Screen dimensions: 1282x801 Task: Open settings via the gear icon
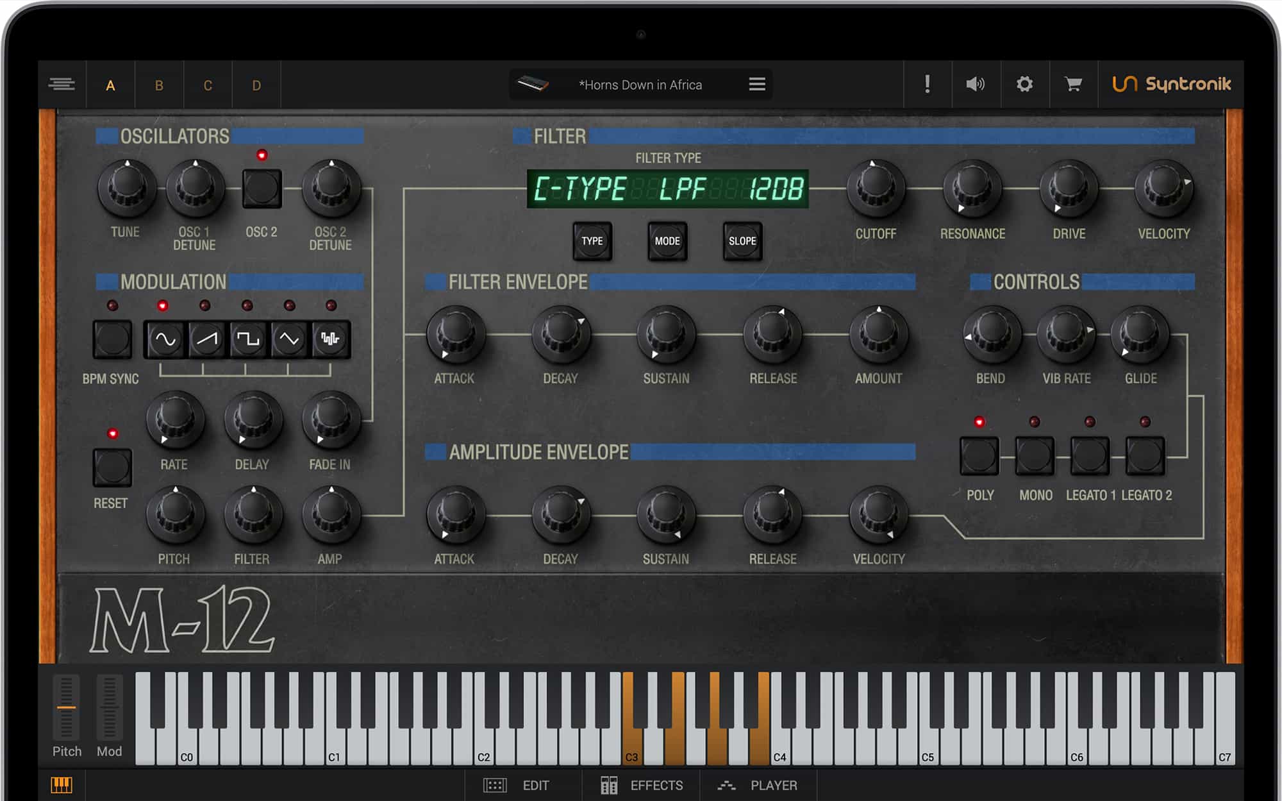click(1024, 84)
